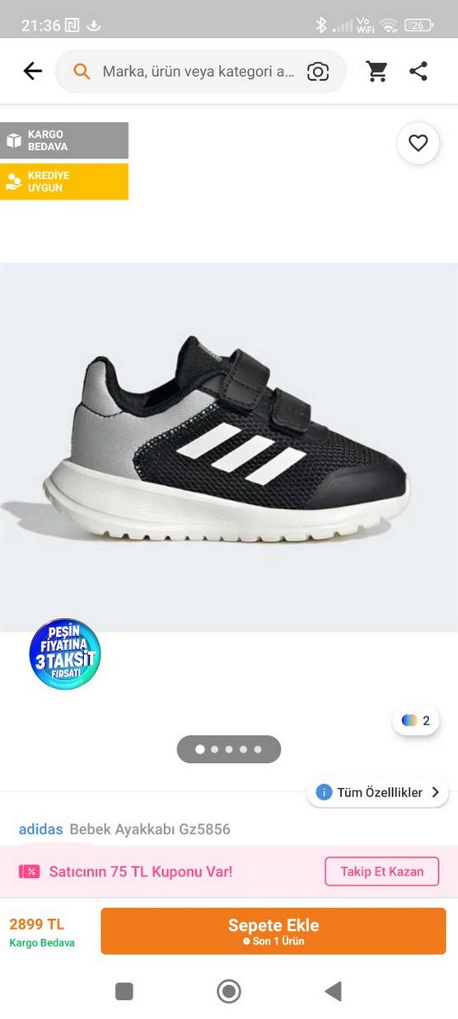Viewport: 458px width, 1019px height.
Task: Tap the info icon beside Tüm Özellikler
Action: coord(324,792)
